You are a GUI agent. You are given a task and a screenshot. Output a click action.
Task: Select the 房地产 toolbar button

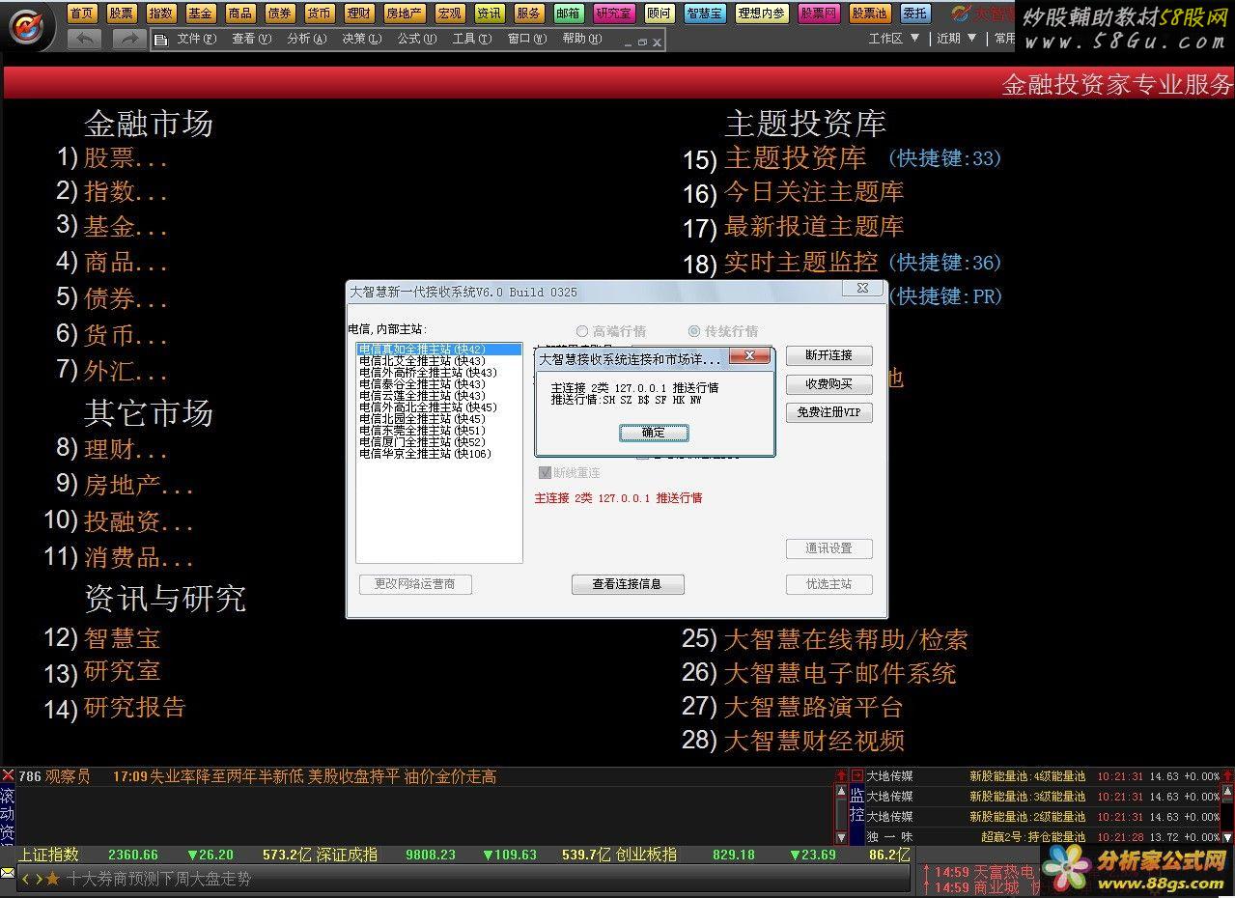pyautogui.click(x=404, y=13)
